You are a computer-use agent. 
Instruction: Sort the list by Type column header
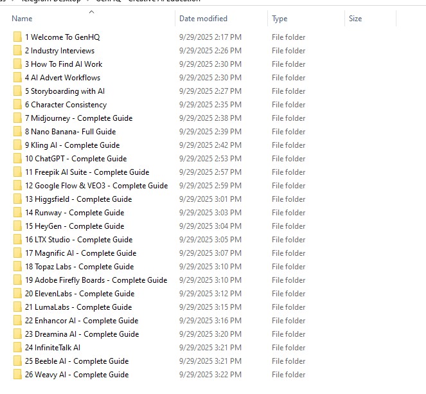[280, 19]
